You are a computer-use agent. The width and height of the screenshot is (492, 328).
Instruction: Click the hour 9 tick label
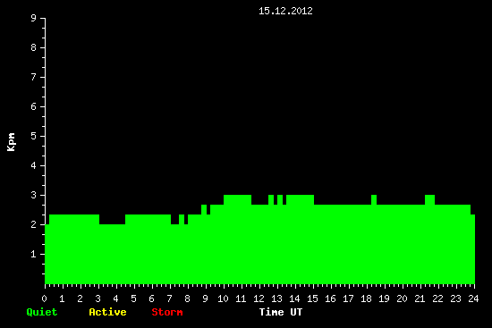pyautogui.click(x=205, y=299)
